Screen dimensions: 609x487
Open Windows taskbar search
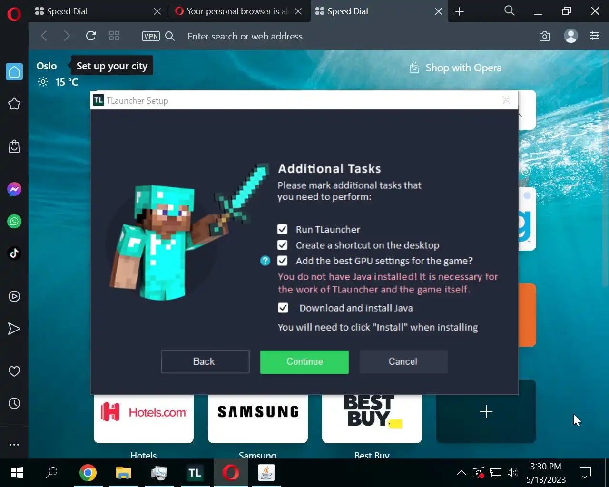click(x=51, y=473)
